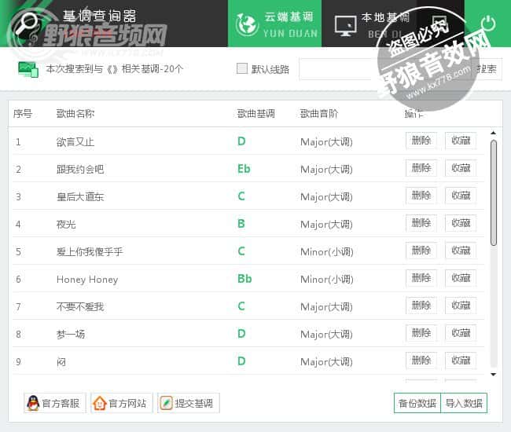The height and width of the screenshot is (432, 511).
Task: Click the globe icon for cloud keys
Action: click(246, 24)
